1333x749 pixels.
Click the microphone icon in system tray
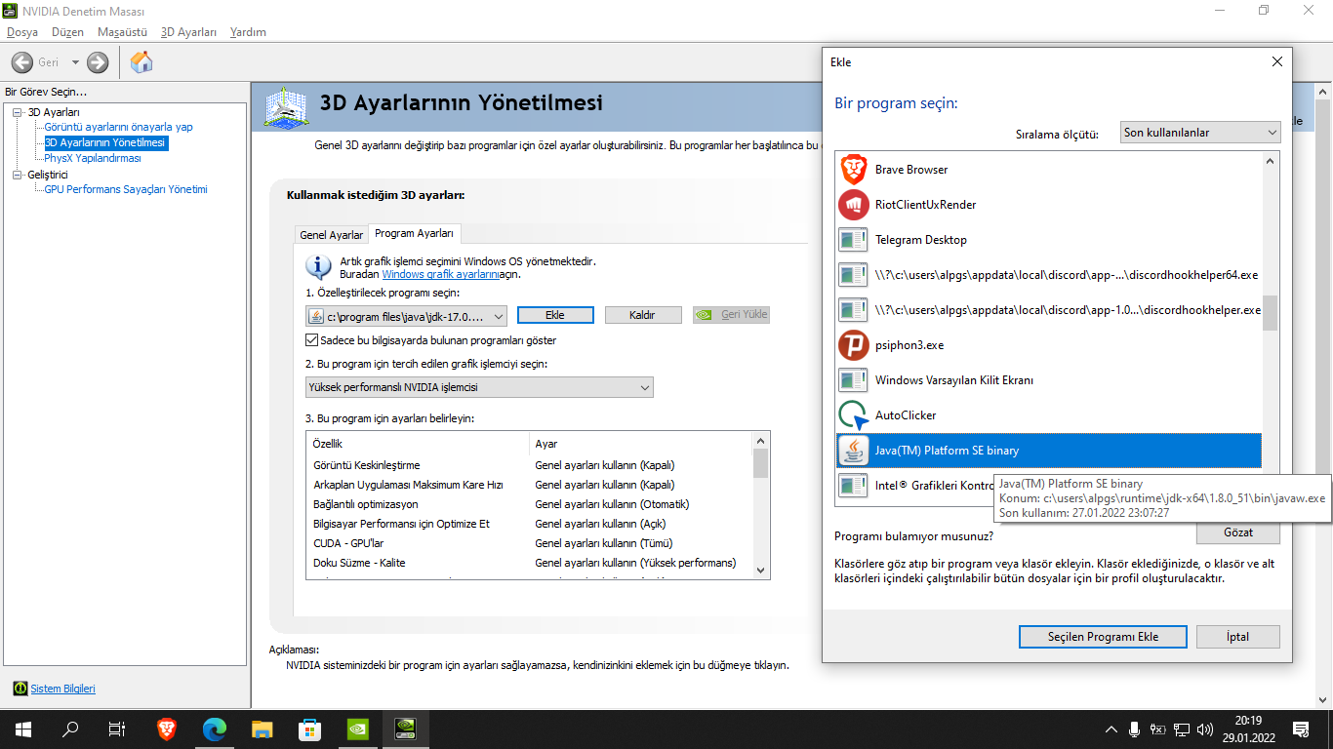click(x=1135, y=729)
